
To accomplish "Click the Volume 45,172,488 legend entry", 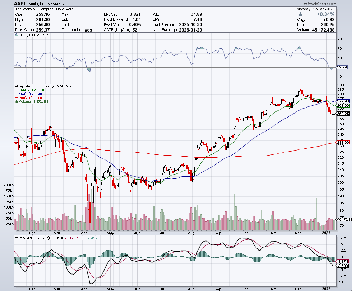I will (x=33, y=101).
